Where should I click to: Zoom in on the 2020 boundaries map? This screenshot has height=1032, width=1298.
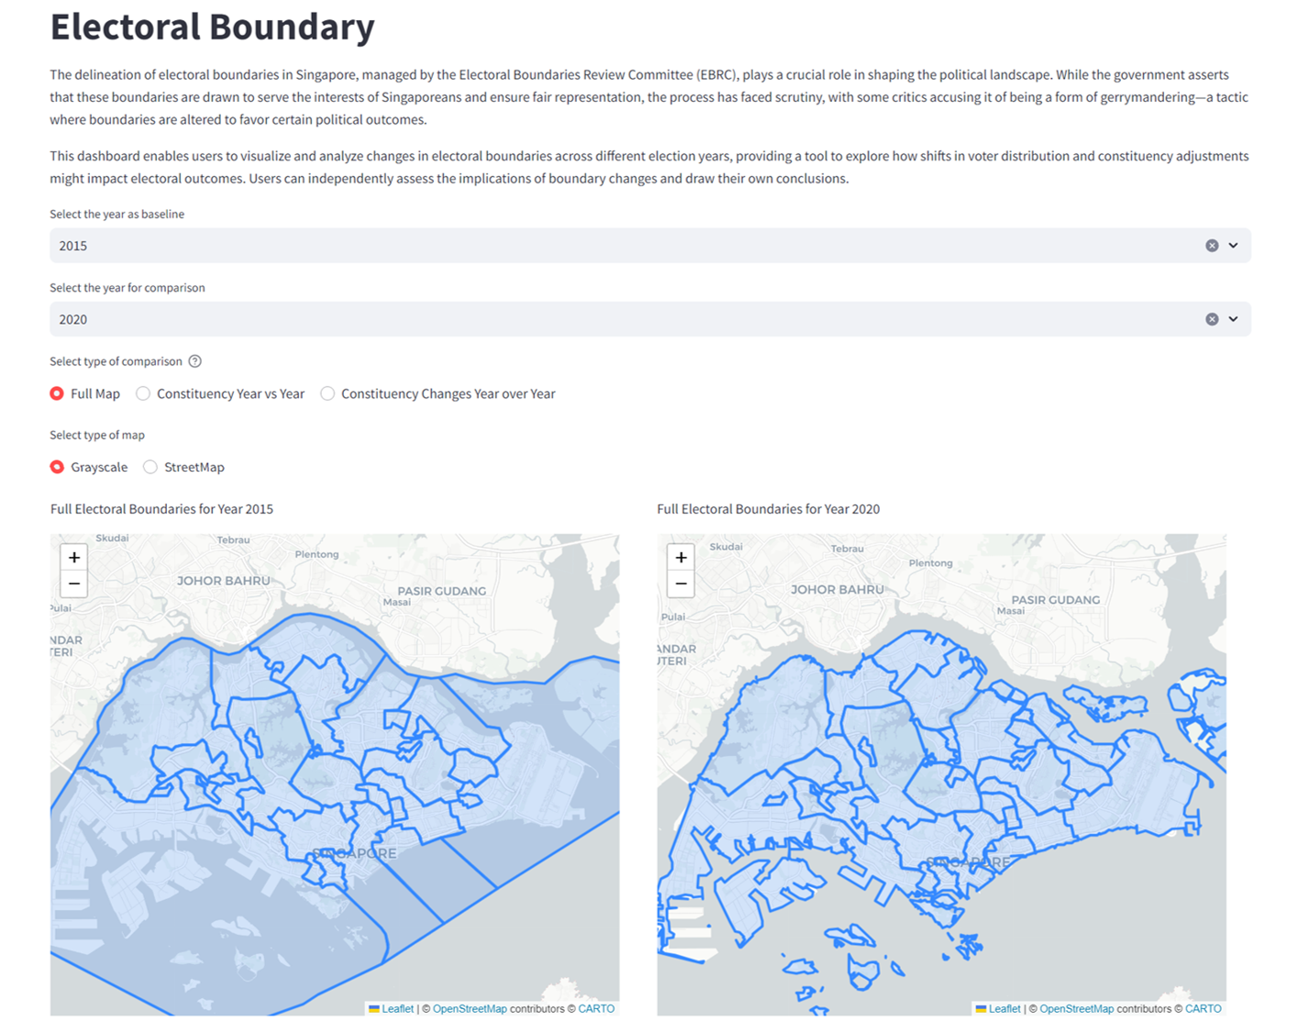(681, 557)
